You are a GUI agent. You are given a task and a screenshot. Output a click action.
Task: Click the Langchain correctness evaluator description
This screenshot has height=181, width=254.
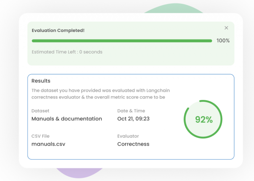101,90
